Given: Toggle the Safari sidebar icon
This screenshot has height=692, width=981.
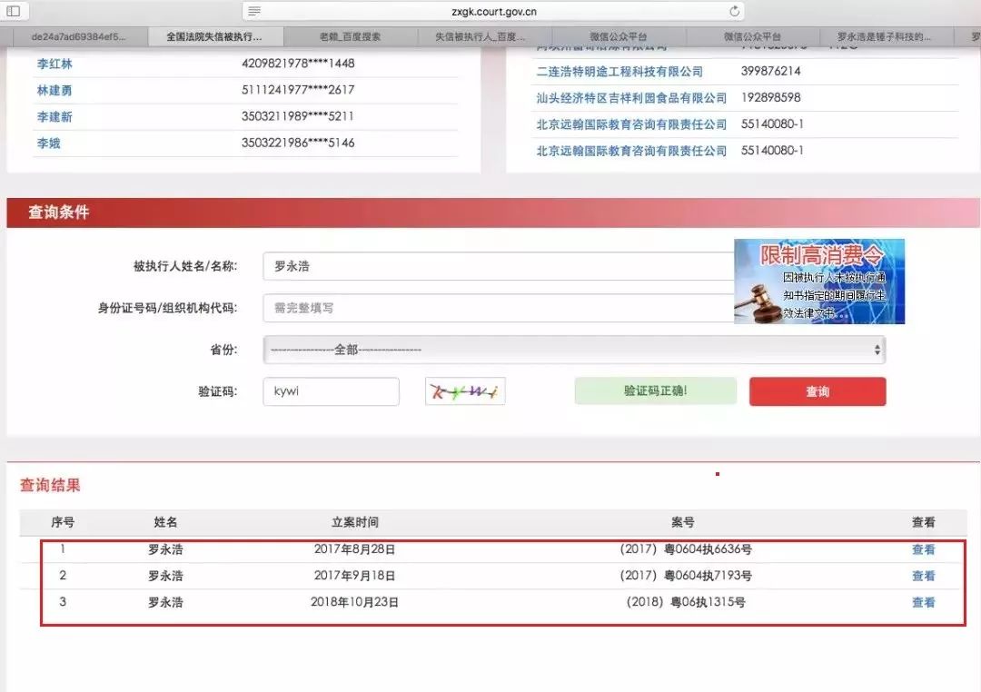Looking at the screenshot, I should 14,11.
